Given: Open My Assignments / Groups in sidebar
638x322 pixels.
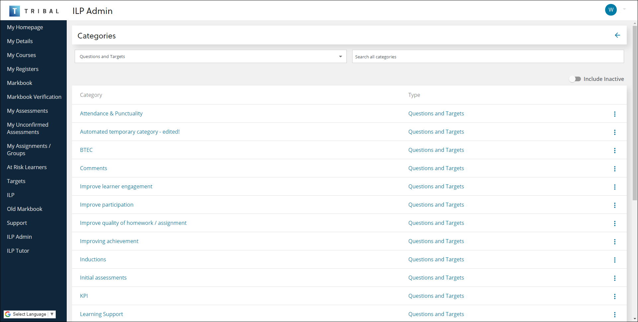Looking at the screenshot, I should [x=29, y=150].
